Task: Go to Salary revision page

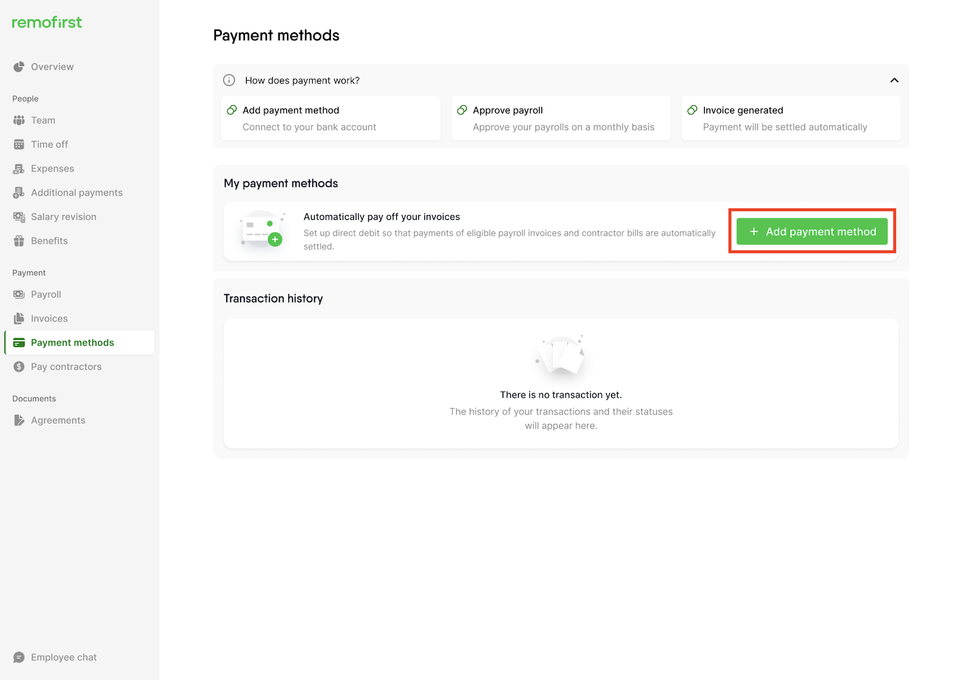Action: [x=63, y=217]
